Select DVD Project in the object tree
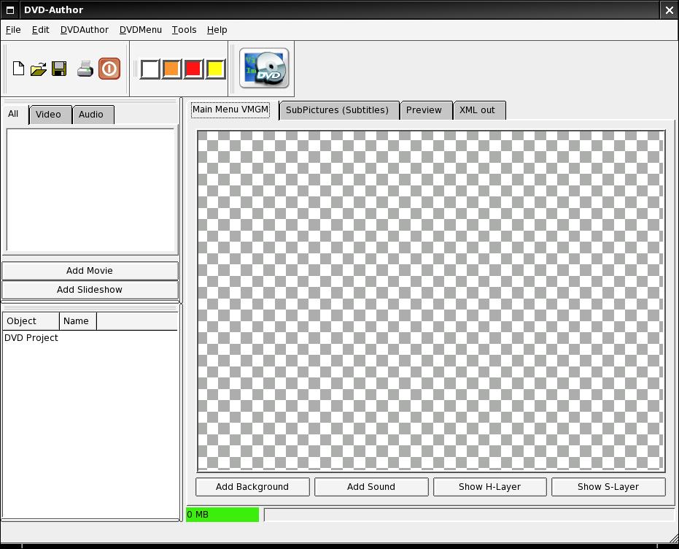 click(x=31, y=338)
